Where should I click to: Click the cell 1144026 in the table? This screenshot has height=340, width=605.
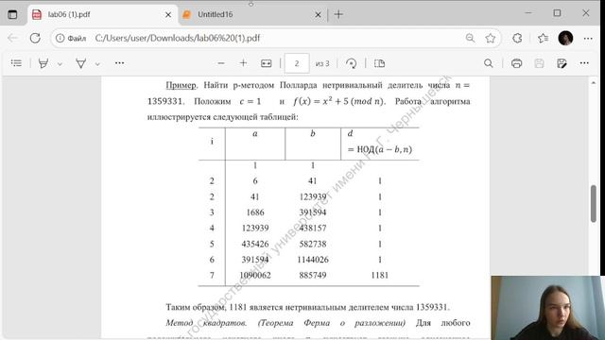point(313,260)
